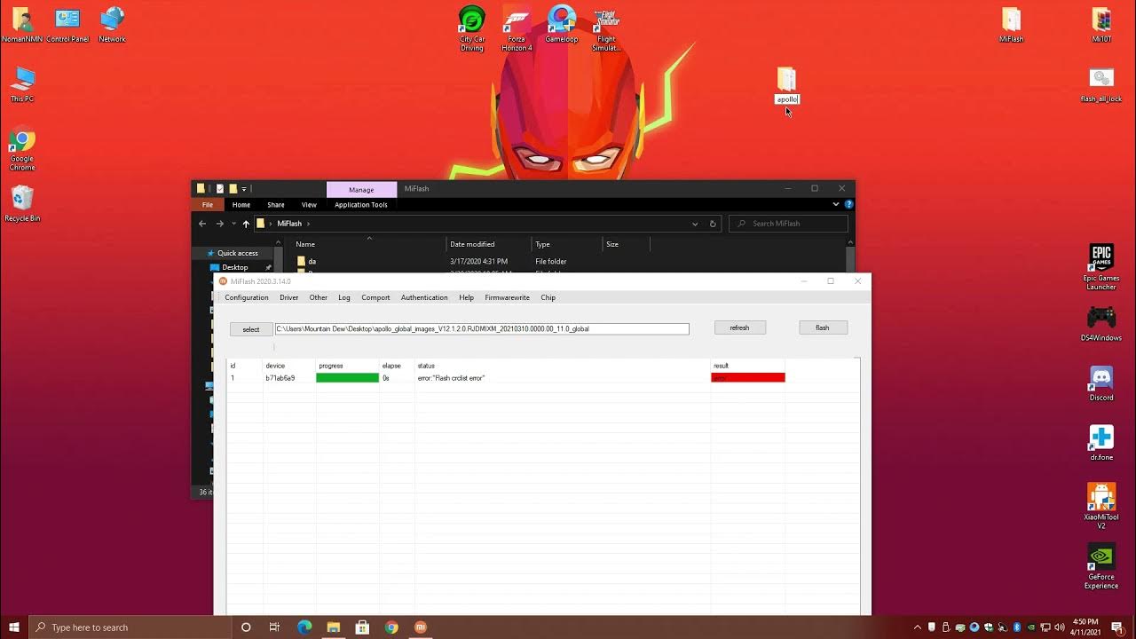Click the select button in MiFlash
The width and height of the screenshot is (1136, 639).
point(251,329)
